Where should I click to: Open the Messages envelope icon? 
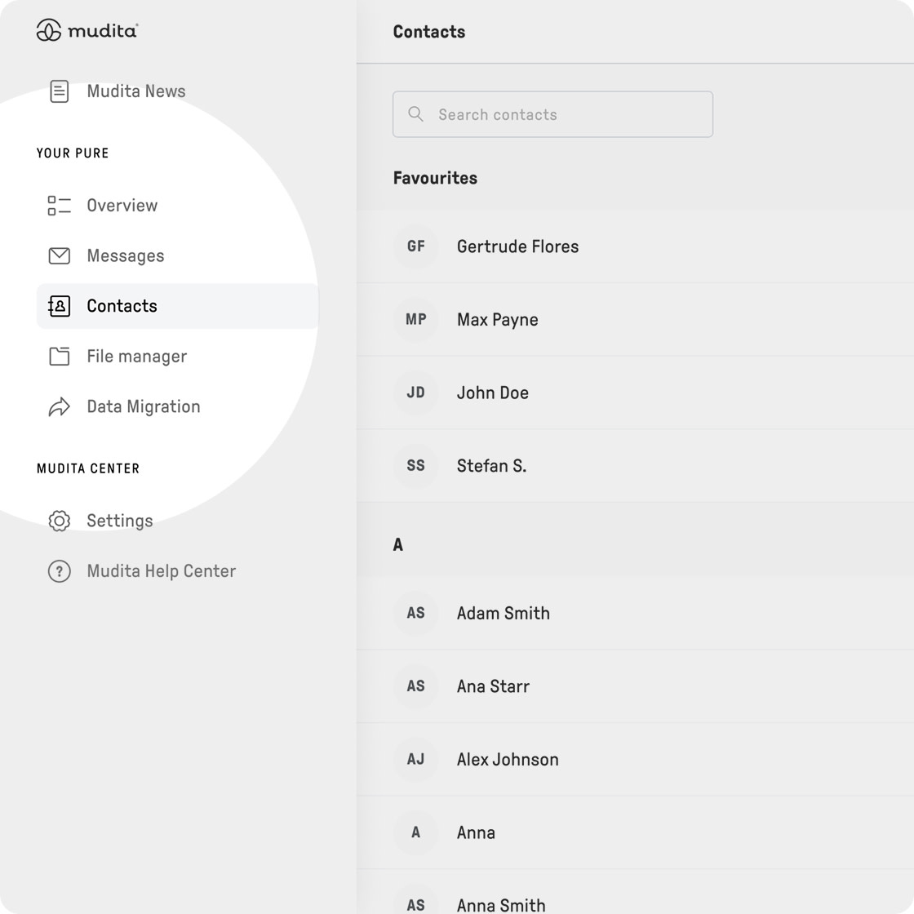[x=59, y=255]
